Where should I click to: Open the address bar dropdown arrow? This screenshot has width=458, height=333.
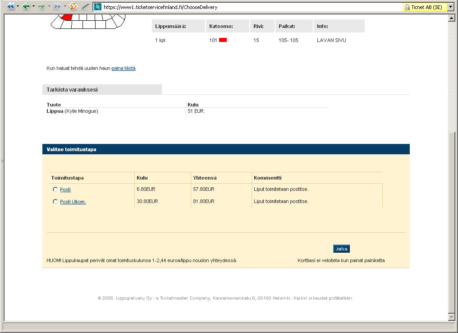[450, 7]
